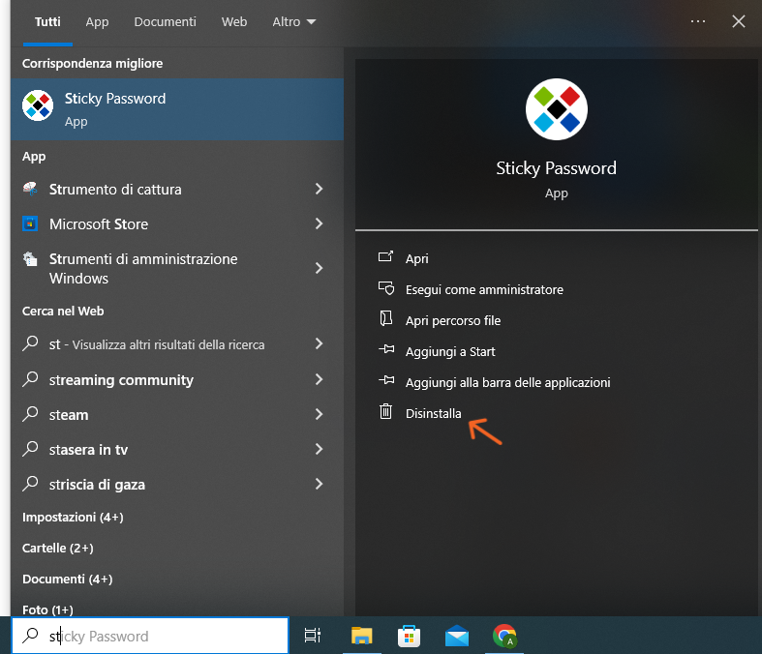Viewport: 762px width, 654px height.
Task: Click the file location icon next to Apri percorso file
Action: (x=386, y=319)
